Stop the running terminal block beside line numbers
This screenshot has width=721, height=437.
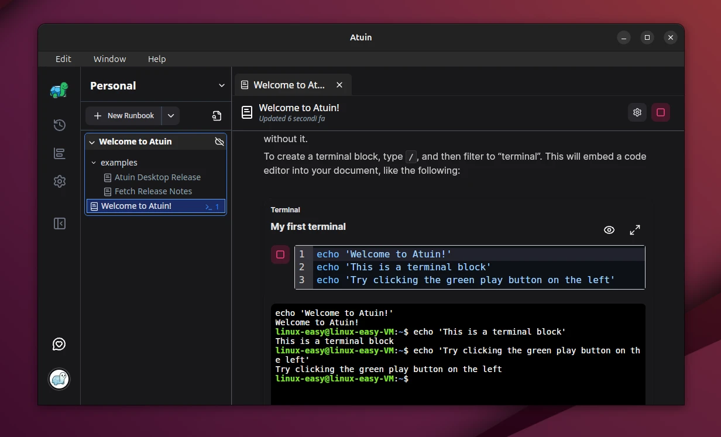280,254
